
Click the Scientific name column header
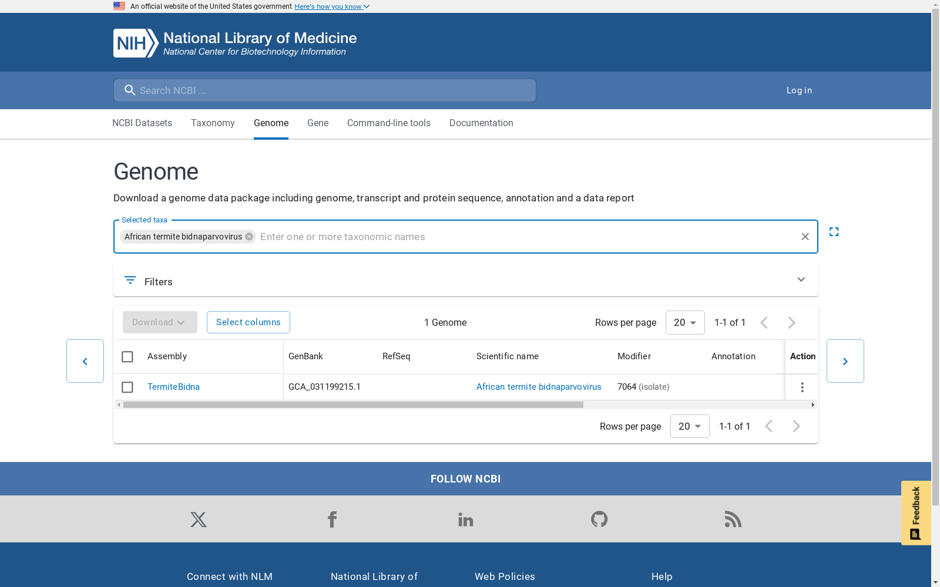coord(508,356)
